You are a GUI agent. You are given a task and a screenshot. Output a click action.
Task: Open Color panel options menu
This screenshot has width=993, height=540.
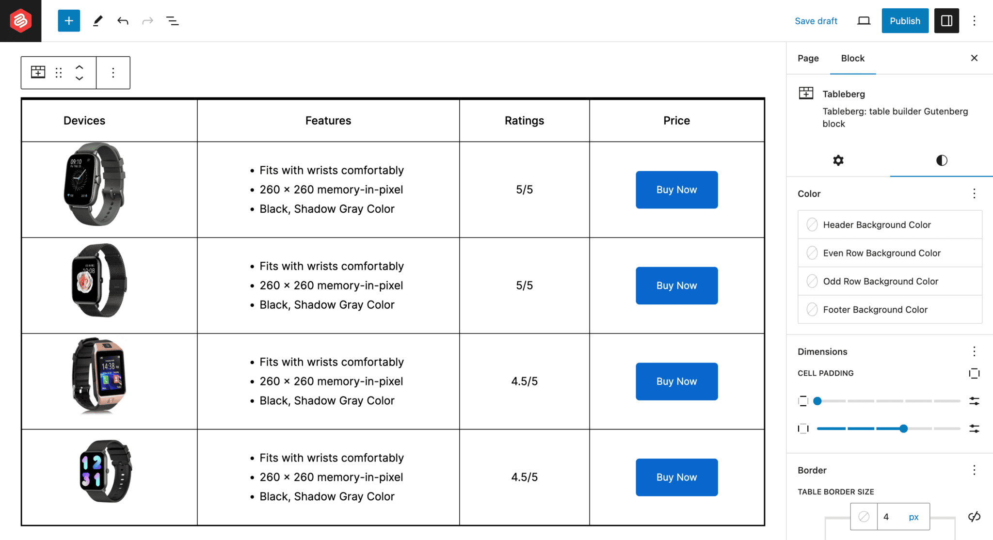(974, 194)
